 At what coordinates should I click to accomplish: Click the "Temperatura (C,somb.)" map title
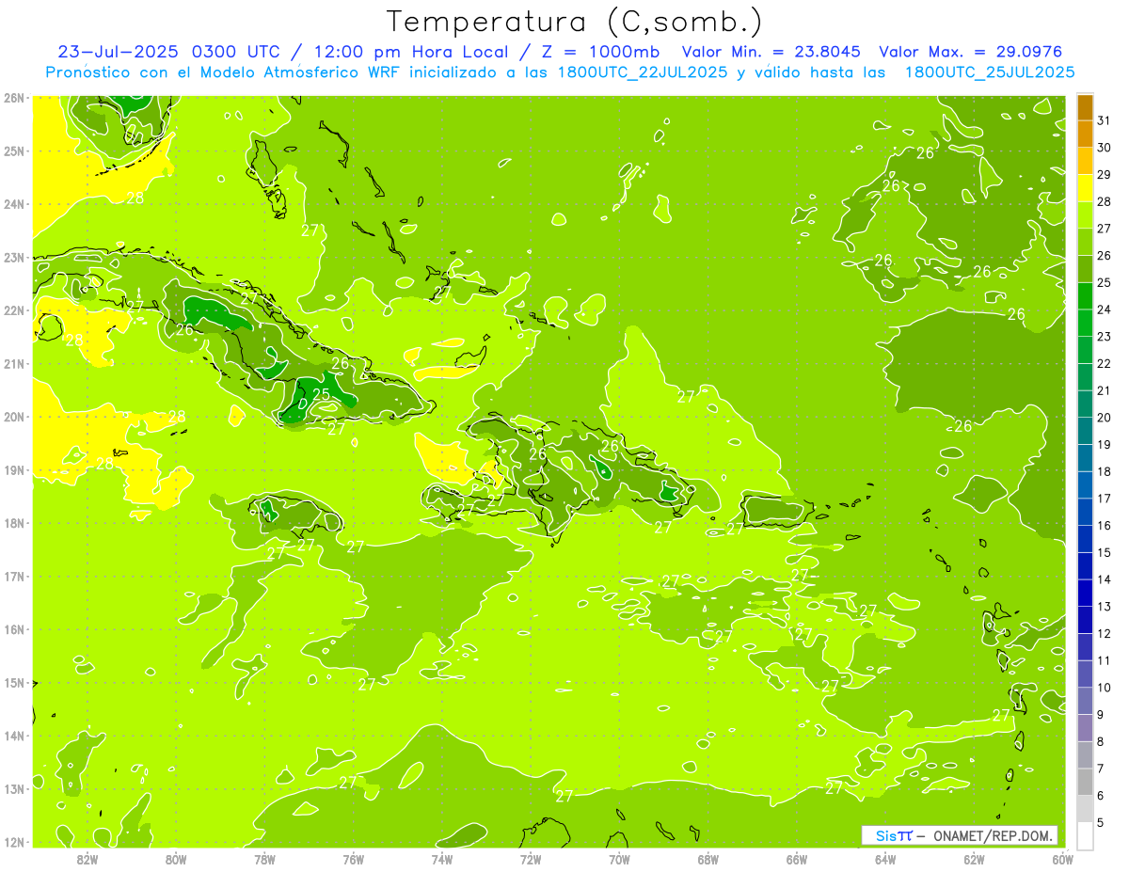click(x=575, y=22)
